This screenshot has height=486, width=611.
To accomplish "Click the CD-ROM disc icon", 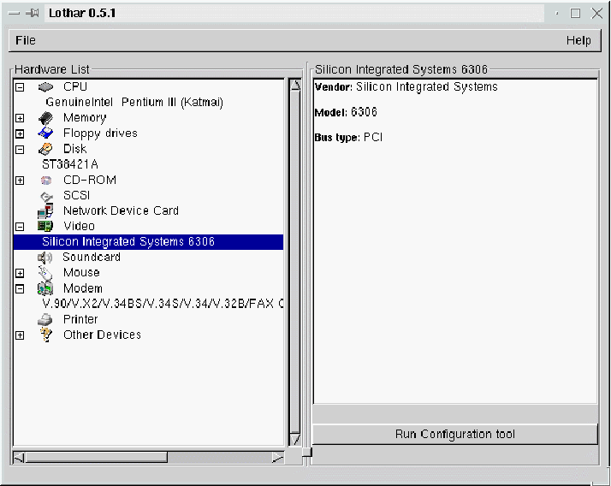I will click(46, 181).
